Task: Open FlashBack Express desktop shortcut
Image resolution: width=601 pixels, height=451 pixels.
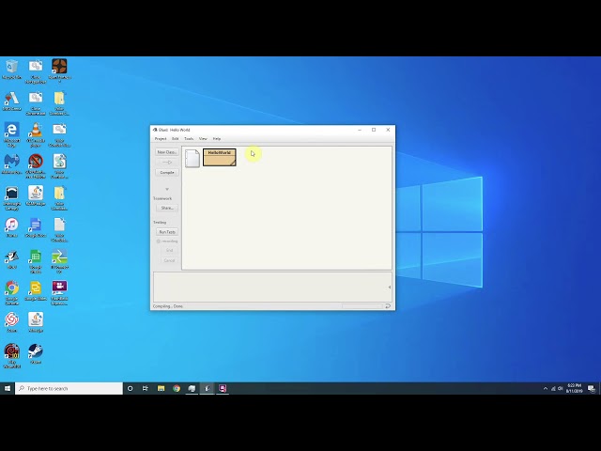Action: pos(59,292)
